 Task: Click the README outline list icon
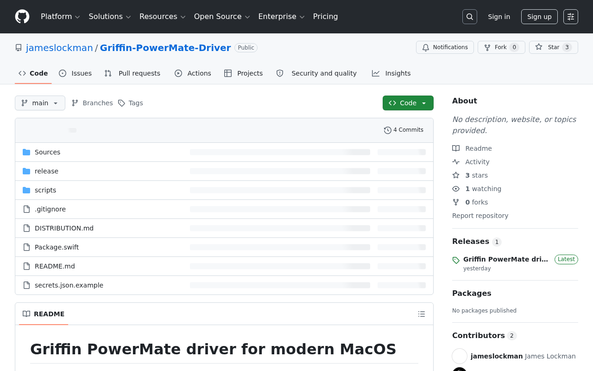click(x=422, y=314)
